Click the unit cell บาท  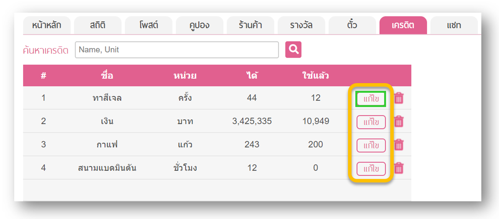pyautogui.click(x=185, y=122)
